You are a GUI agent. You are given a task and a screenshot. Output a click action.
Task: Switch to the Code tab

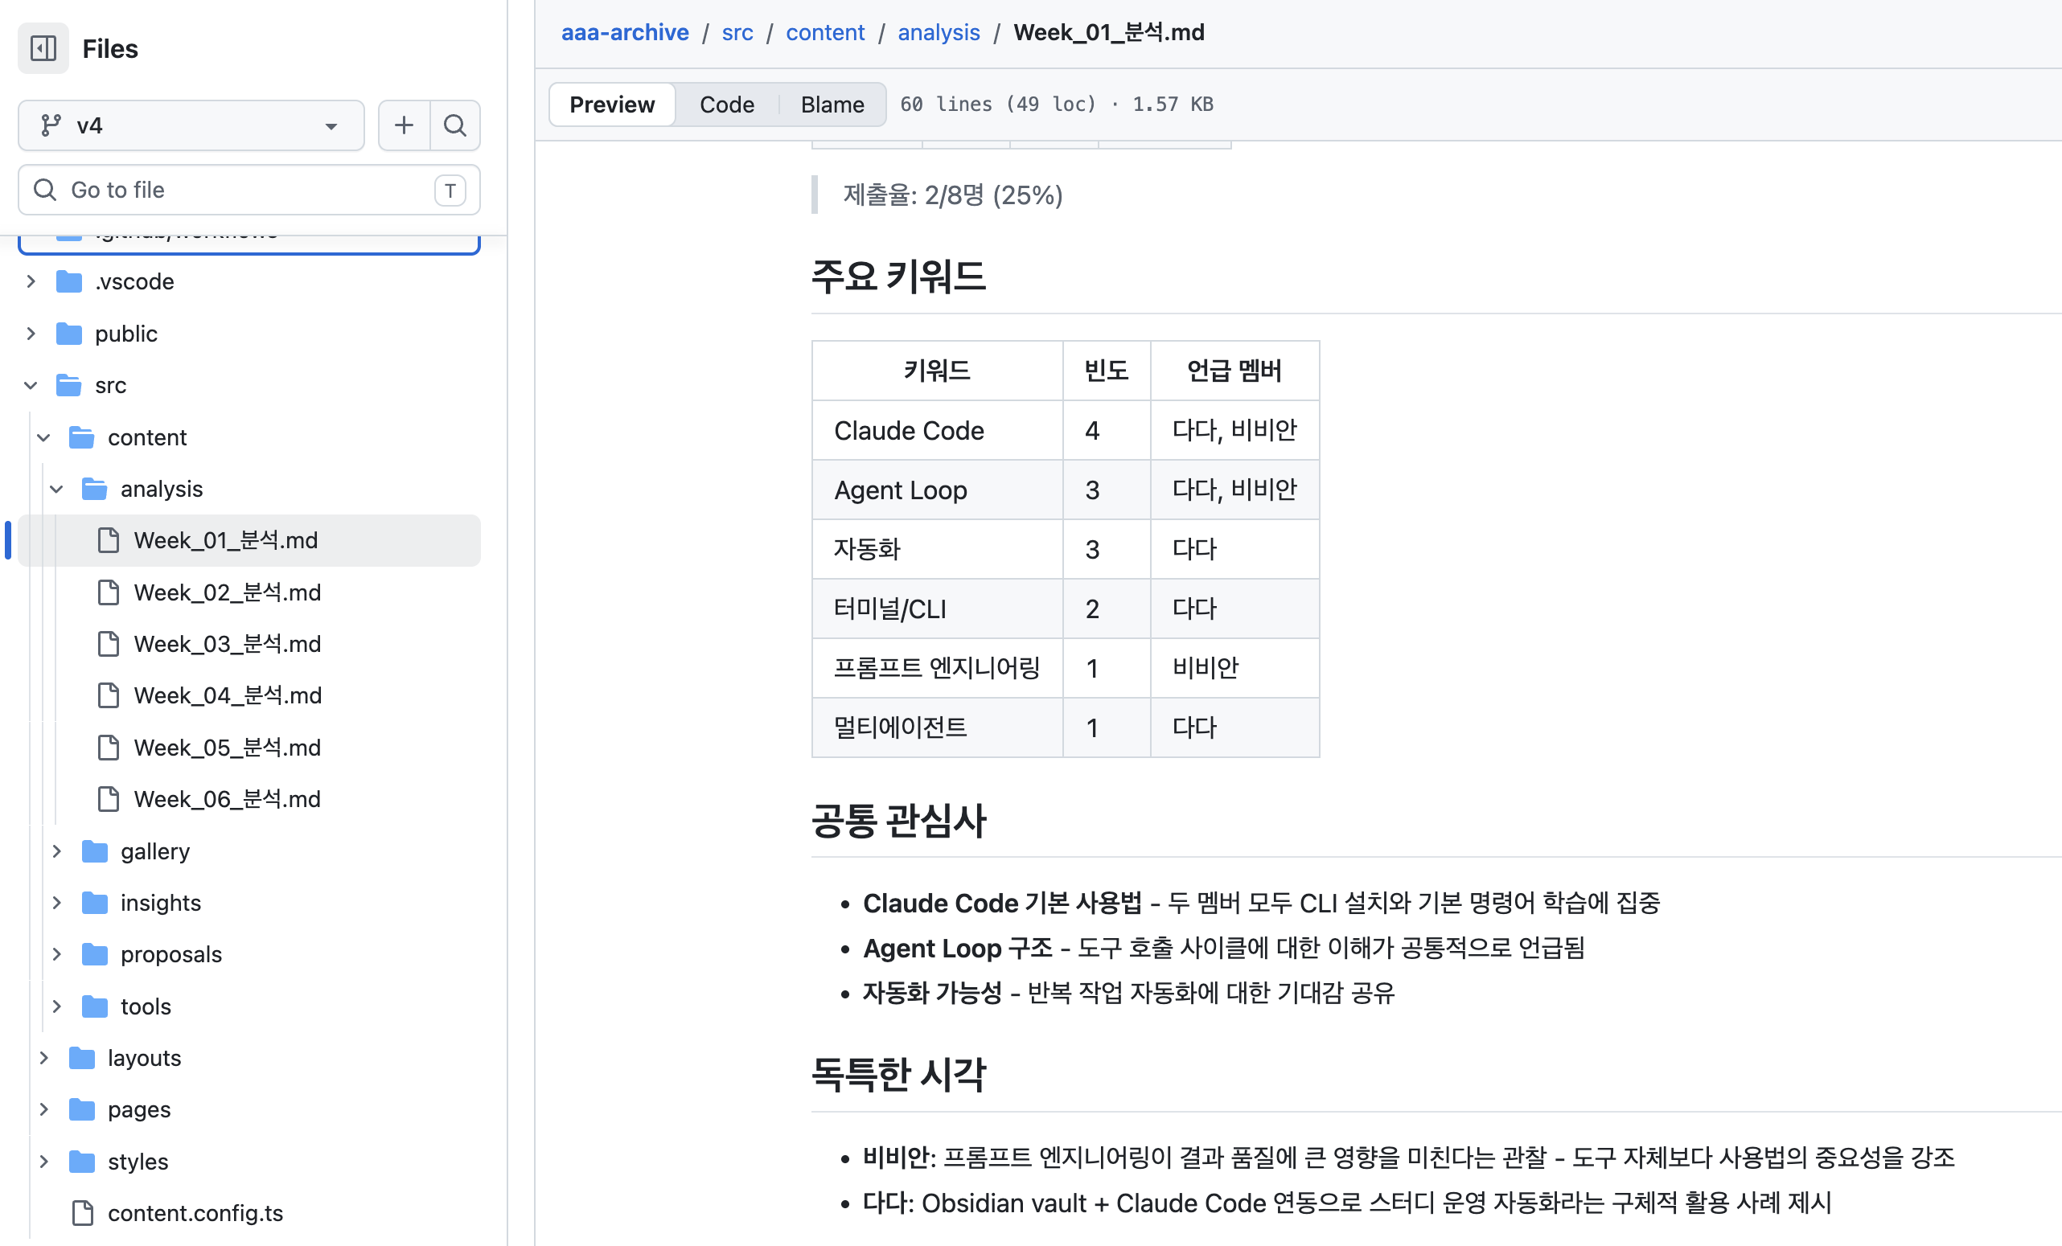[726, 105]
